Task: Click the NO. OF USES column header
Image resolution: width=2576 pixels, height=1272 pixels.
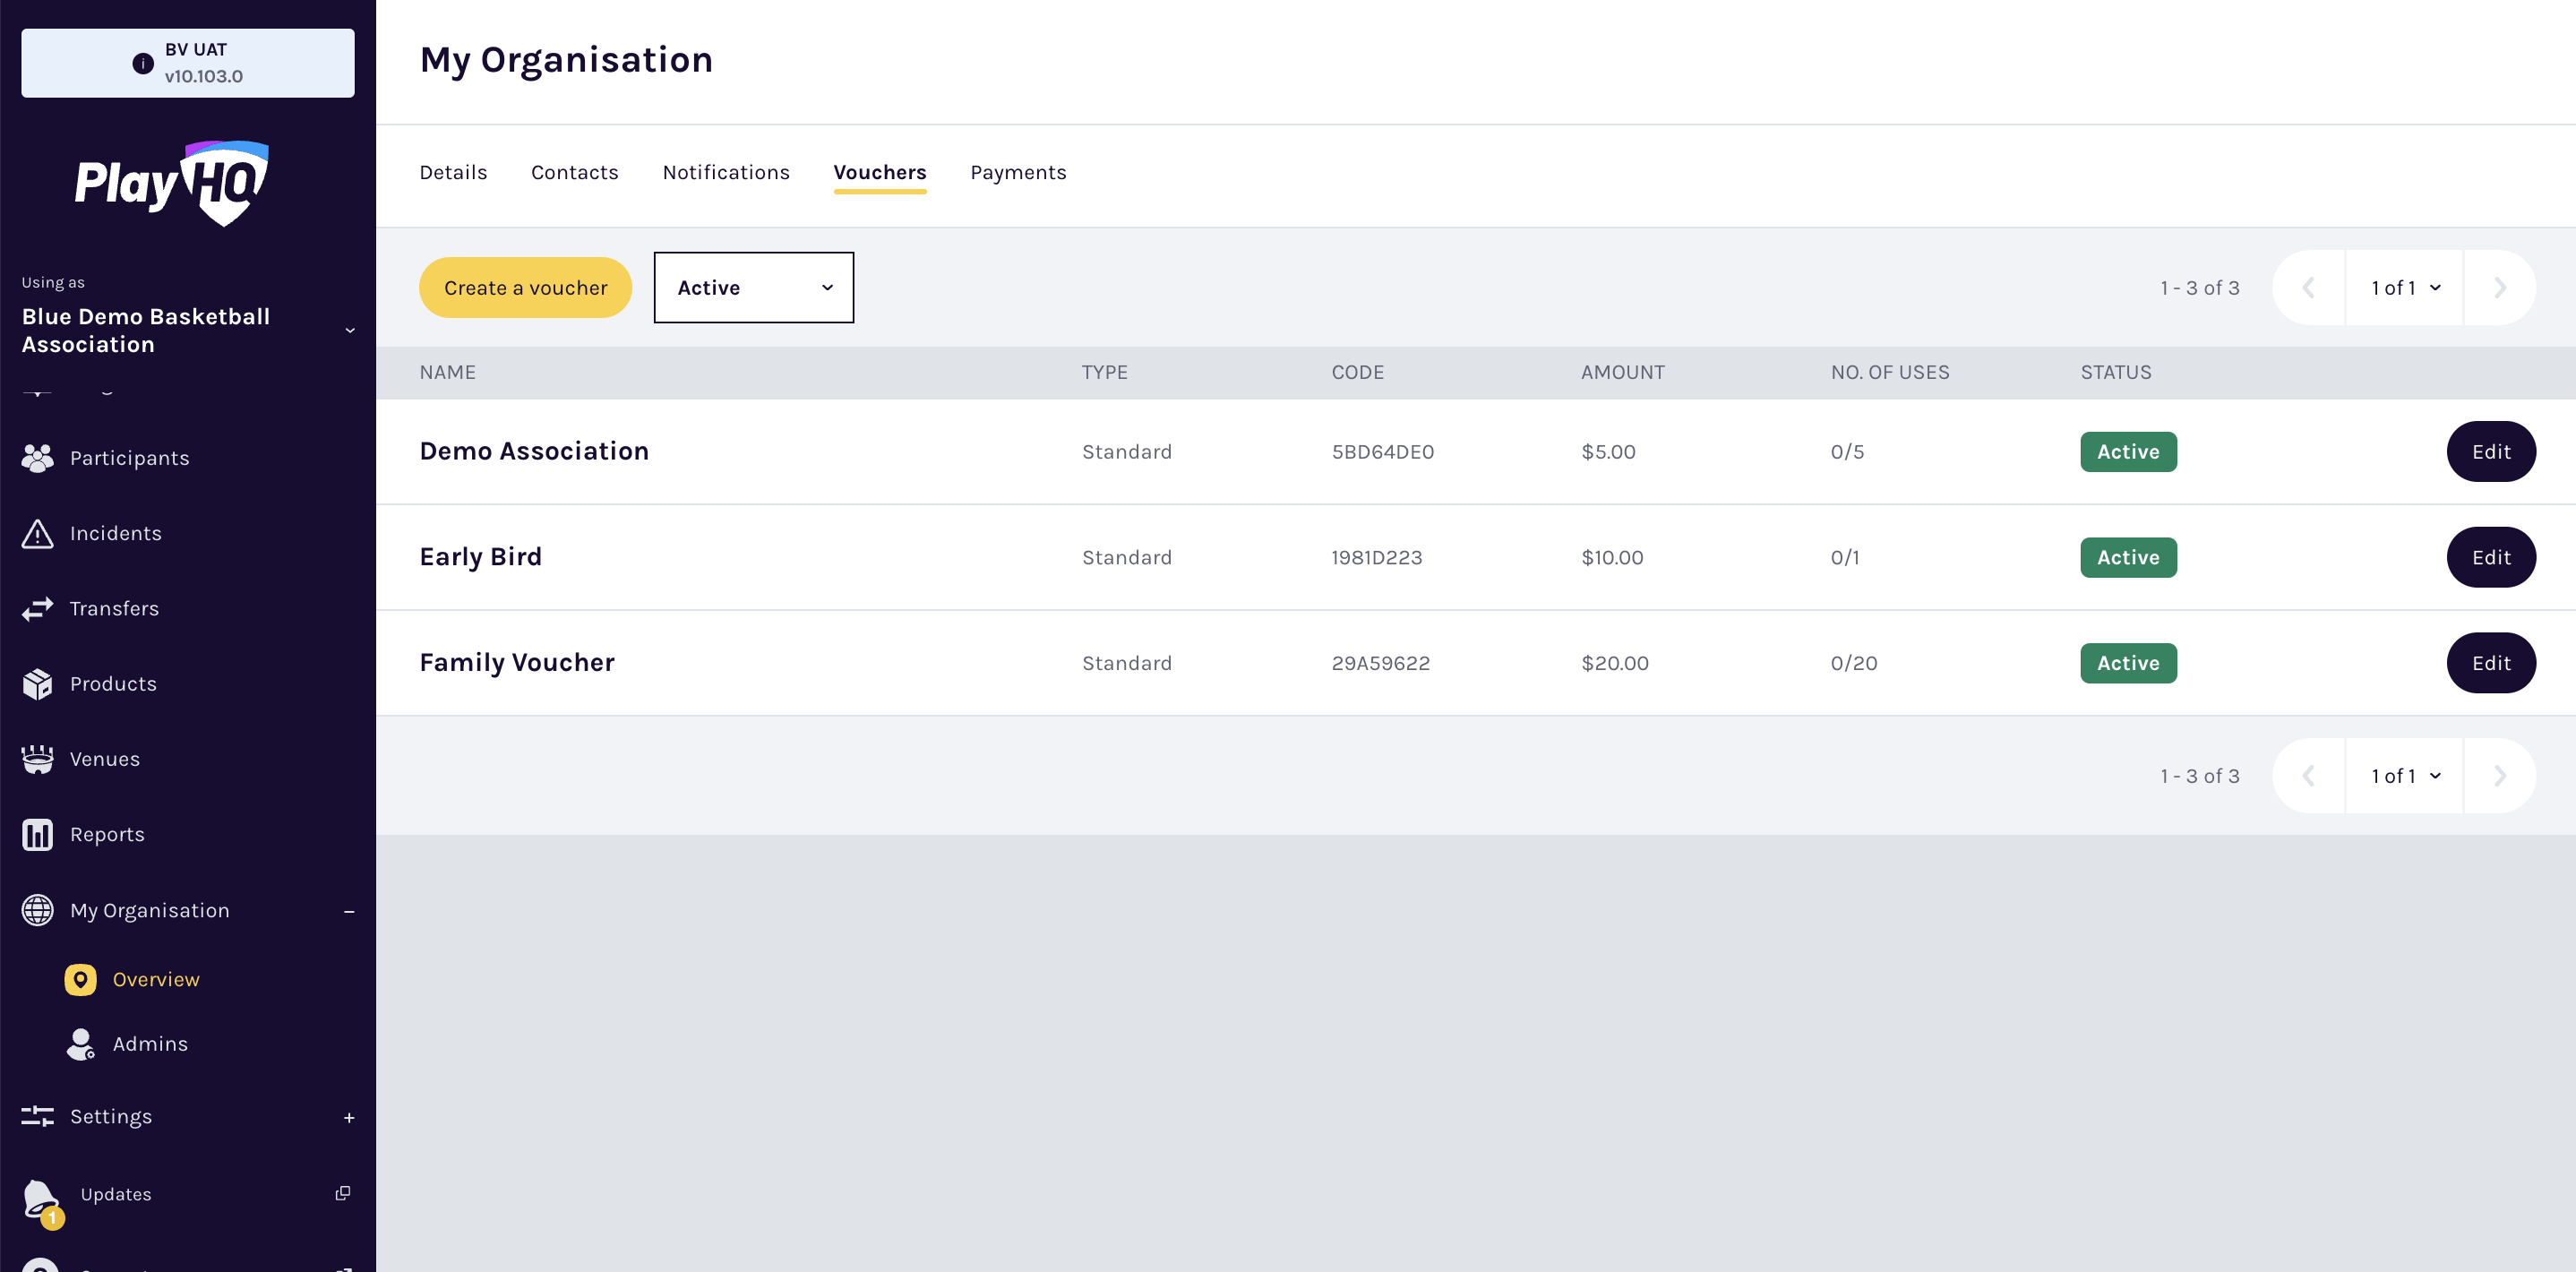Action: [1890, 372]
